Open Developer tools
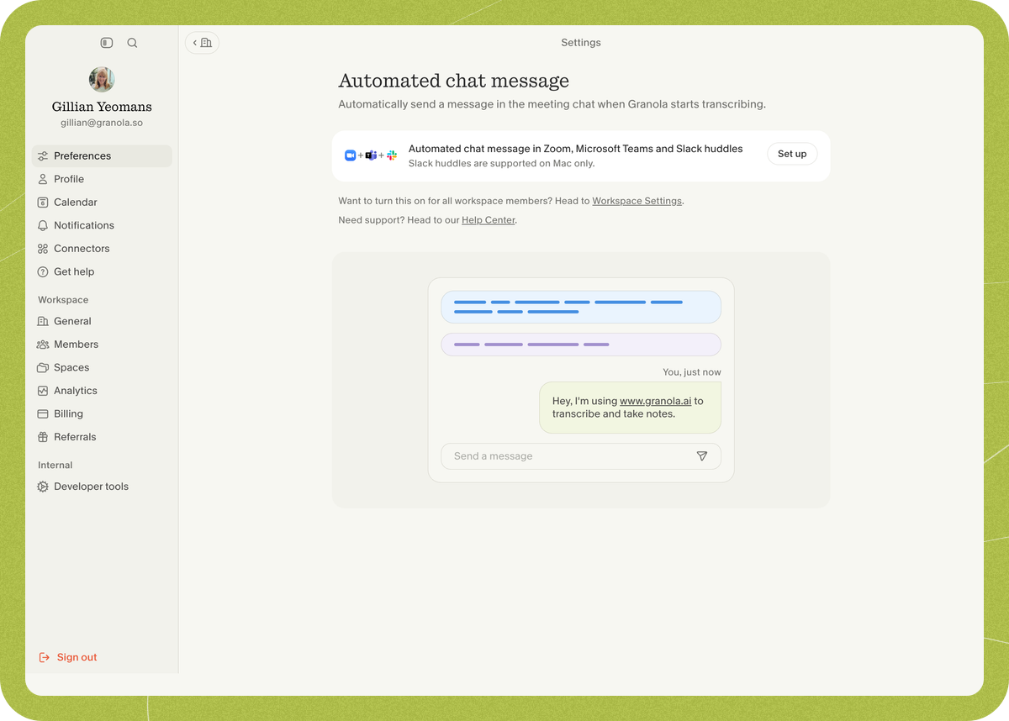 point(102,487)
